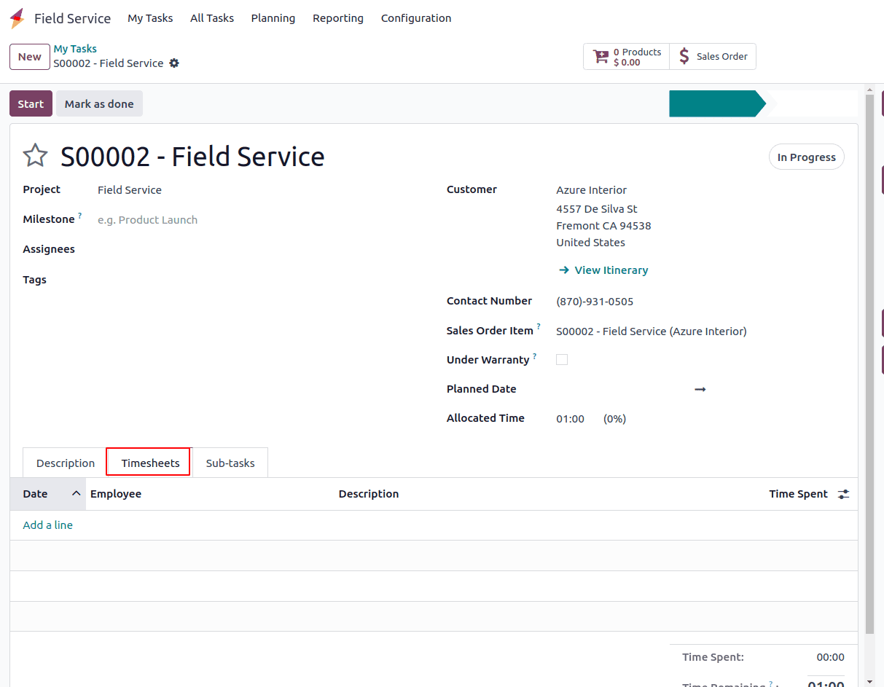Click the Planned Date range arrow

700,390
